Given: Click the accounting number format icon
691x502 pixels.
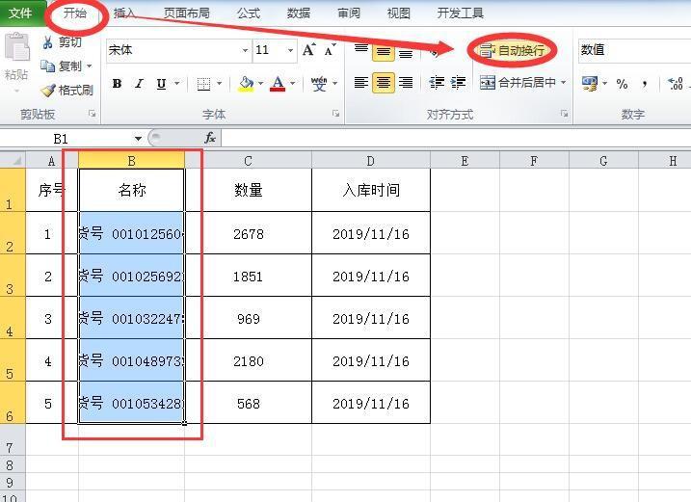Looking at the screenshot, I should (x=590, y=83).
